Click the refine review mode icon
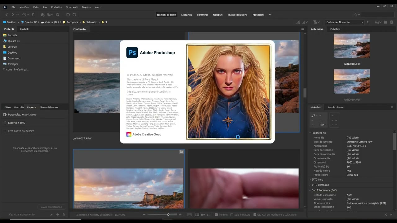Image resolution: width=397 pixels, height=223 pixels. point(50,15)
